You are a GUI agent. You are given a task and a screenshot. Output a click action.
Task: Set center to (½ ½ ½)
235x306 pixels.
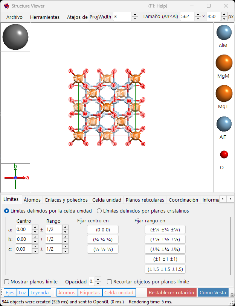pos(103,249)
